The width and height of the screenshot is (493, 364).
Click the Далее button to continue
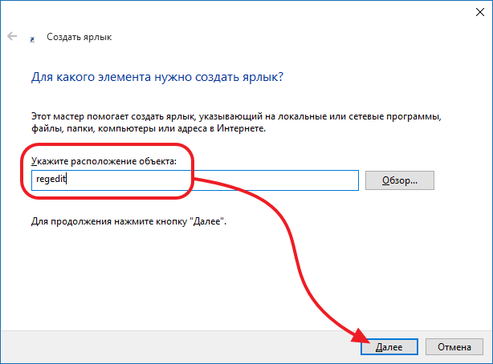pyautogui.click(x=389, y=346)
